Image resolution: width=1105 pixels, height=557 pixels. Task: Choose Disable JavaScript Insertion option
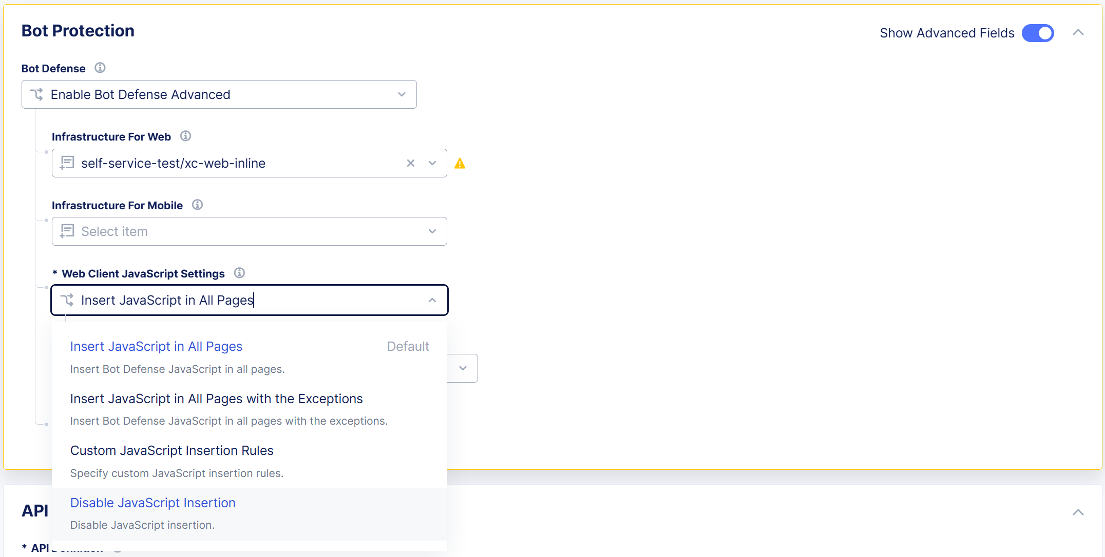153,503
